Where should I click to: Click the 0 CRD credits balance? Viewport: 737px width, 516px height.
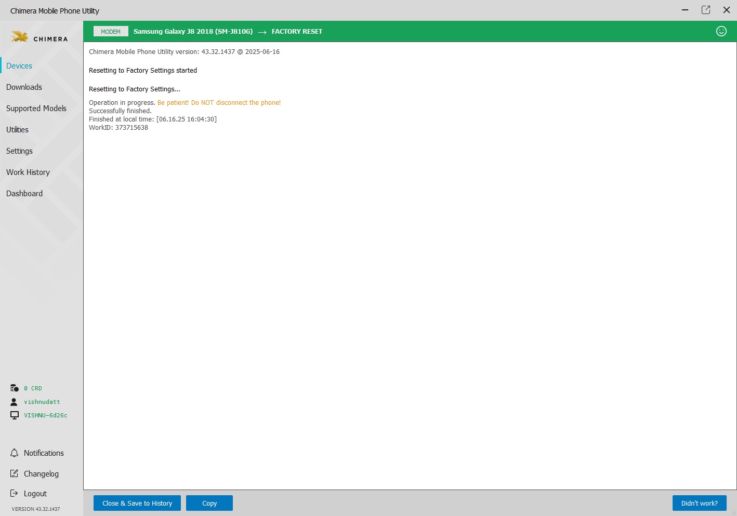coord(33,388)
